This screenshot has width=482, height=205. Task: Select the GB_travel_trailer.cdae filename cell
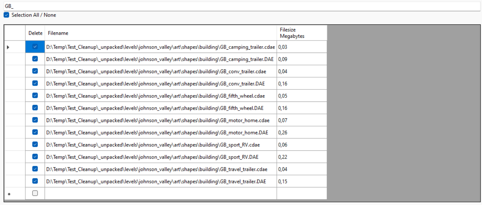coord(161,169)
